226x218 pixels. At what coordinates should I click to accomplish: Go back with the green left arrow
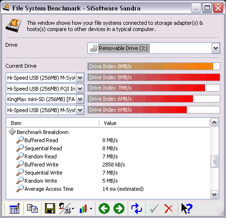pyautogui.click(x=104, y=208)
